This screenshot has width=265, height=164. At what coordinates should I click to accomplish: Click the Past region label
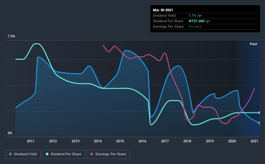pyautogui.click(x=253, y=44)
